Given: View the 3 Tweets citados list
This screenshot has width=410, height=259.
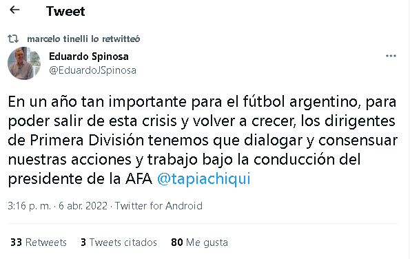Looking at the screenshot, I should pyautogui.click(x=119, y=242).
